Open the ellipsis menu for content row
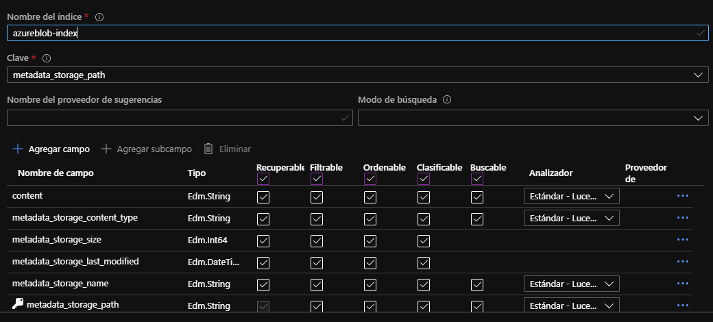The image size is (713, 322). pyautogui.click(x=683, y=196)
